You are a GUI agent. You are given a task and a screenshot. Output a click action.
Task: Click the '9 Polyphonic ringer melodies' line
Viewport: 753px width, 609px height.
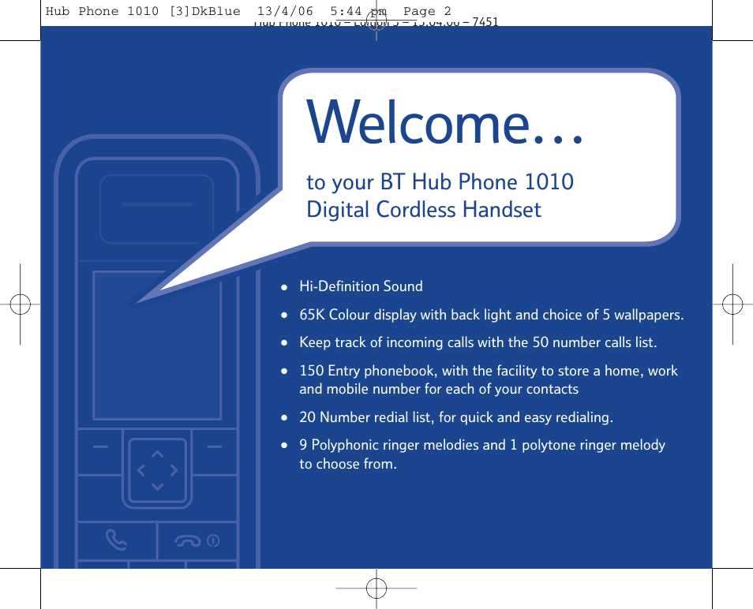pos(482,446)
